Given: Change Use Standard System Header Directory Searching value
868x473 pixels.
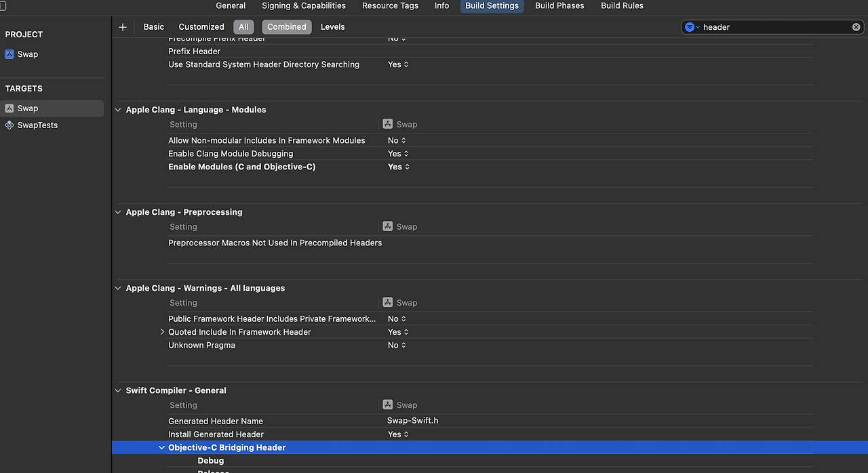Looking at the screenshot, I should (398, 64).
